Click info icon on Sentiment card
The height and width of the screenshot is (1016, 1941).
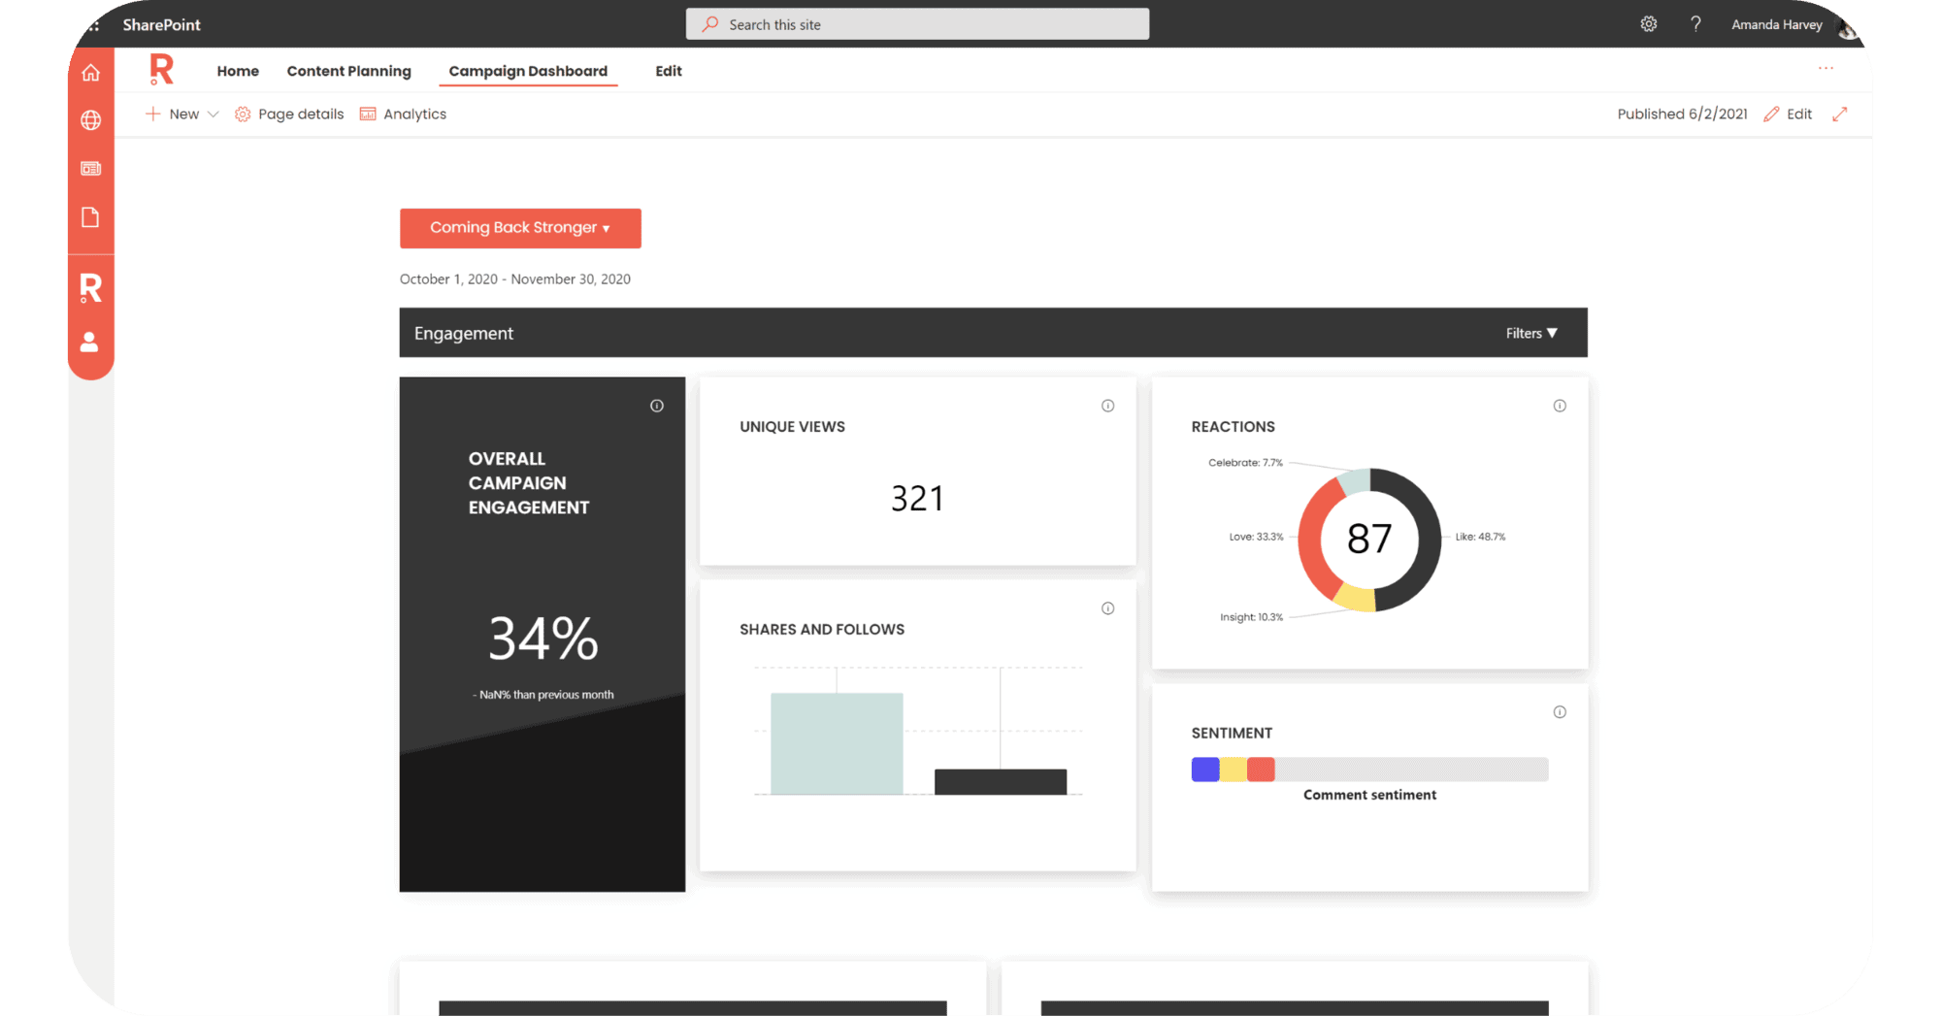(x=1560, y=712)
